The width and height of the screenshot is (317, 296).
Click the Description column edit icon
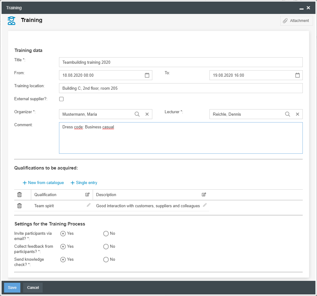pos(204,195)
